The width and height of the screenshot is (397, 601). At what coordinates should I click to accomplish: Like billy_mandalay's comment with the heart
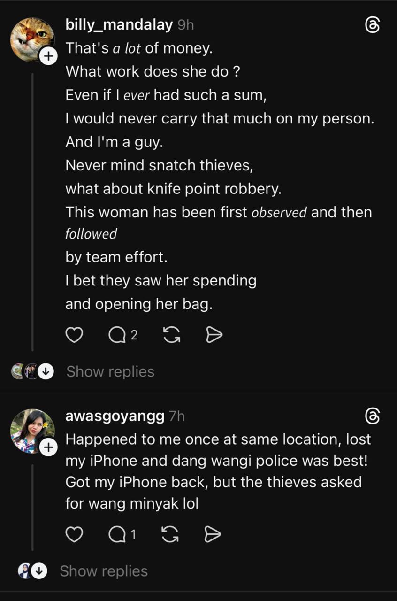click(74, 335)
